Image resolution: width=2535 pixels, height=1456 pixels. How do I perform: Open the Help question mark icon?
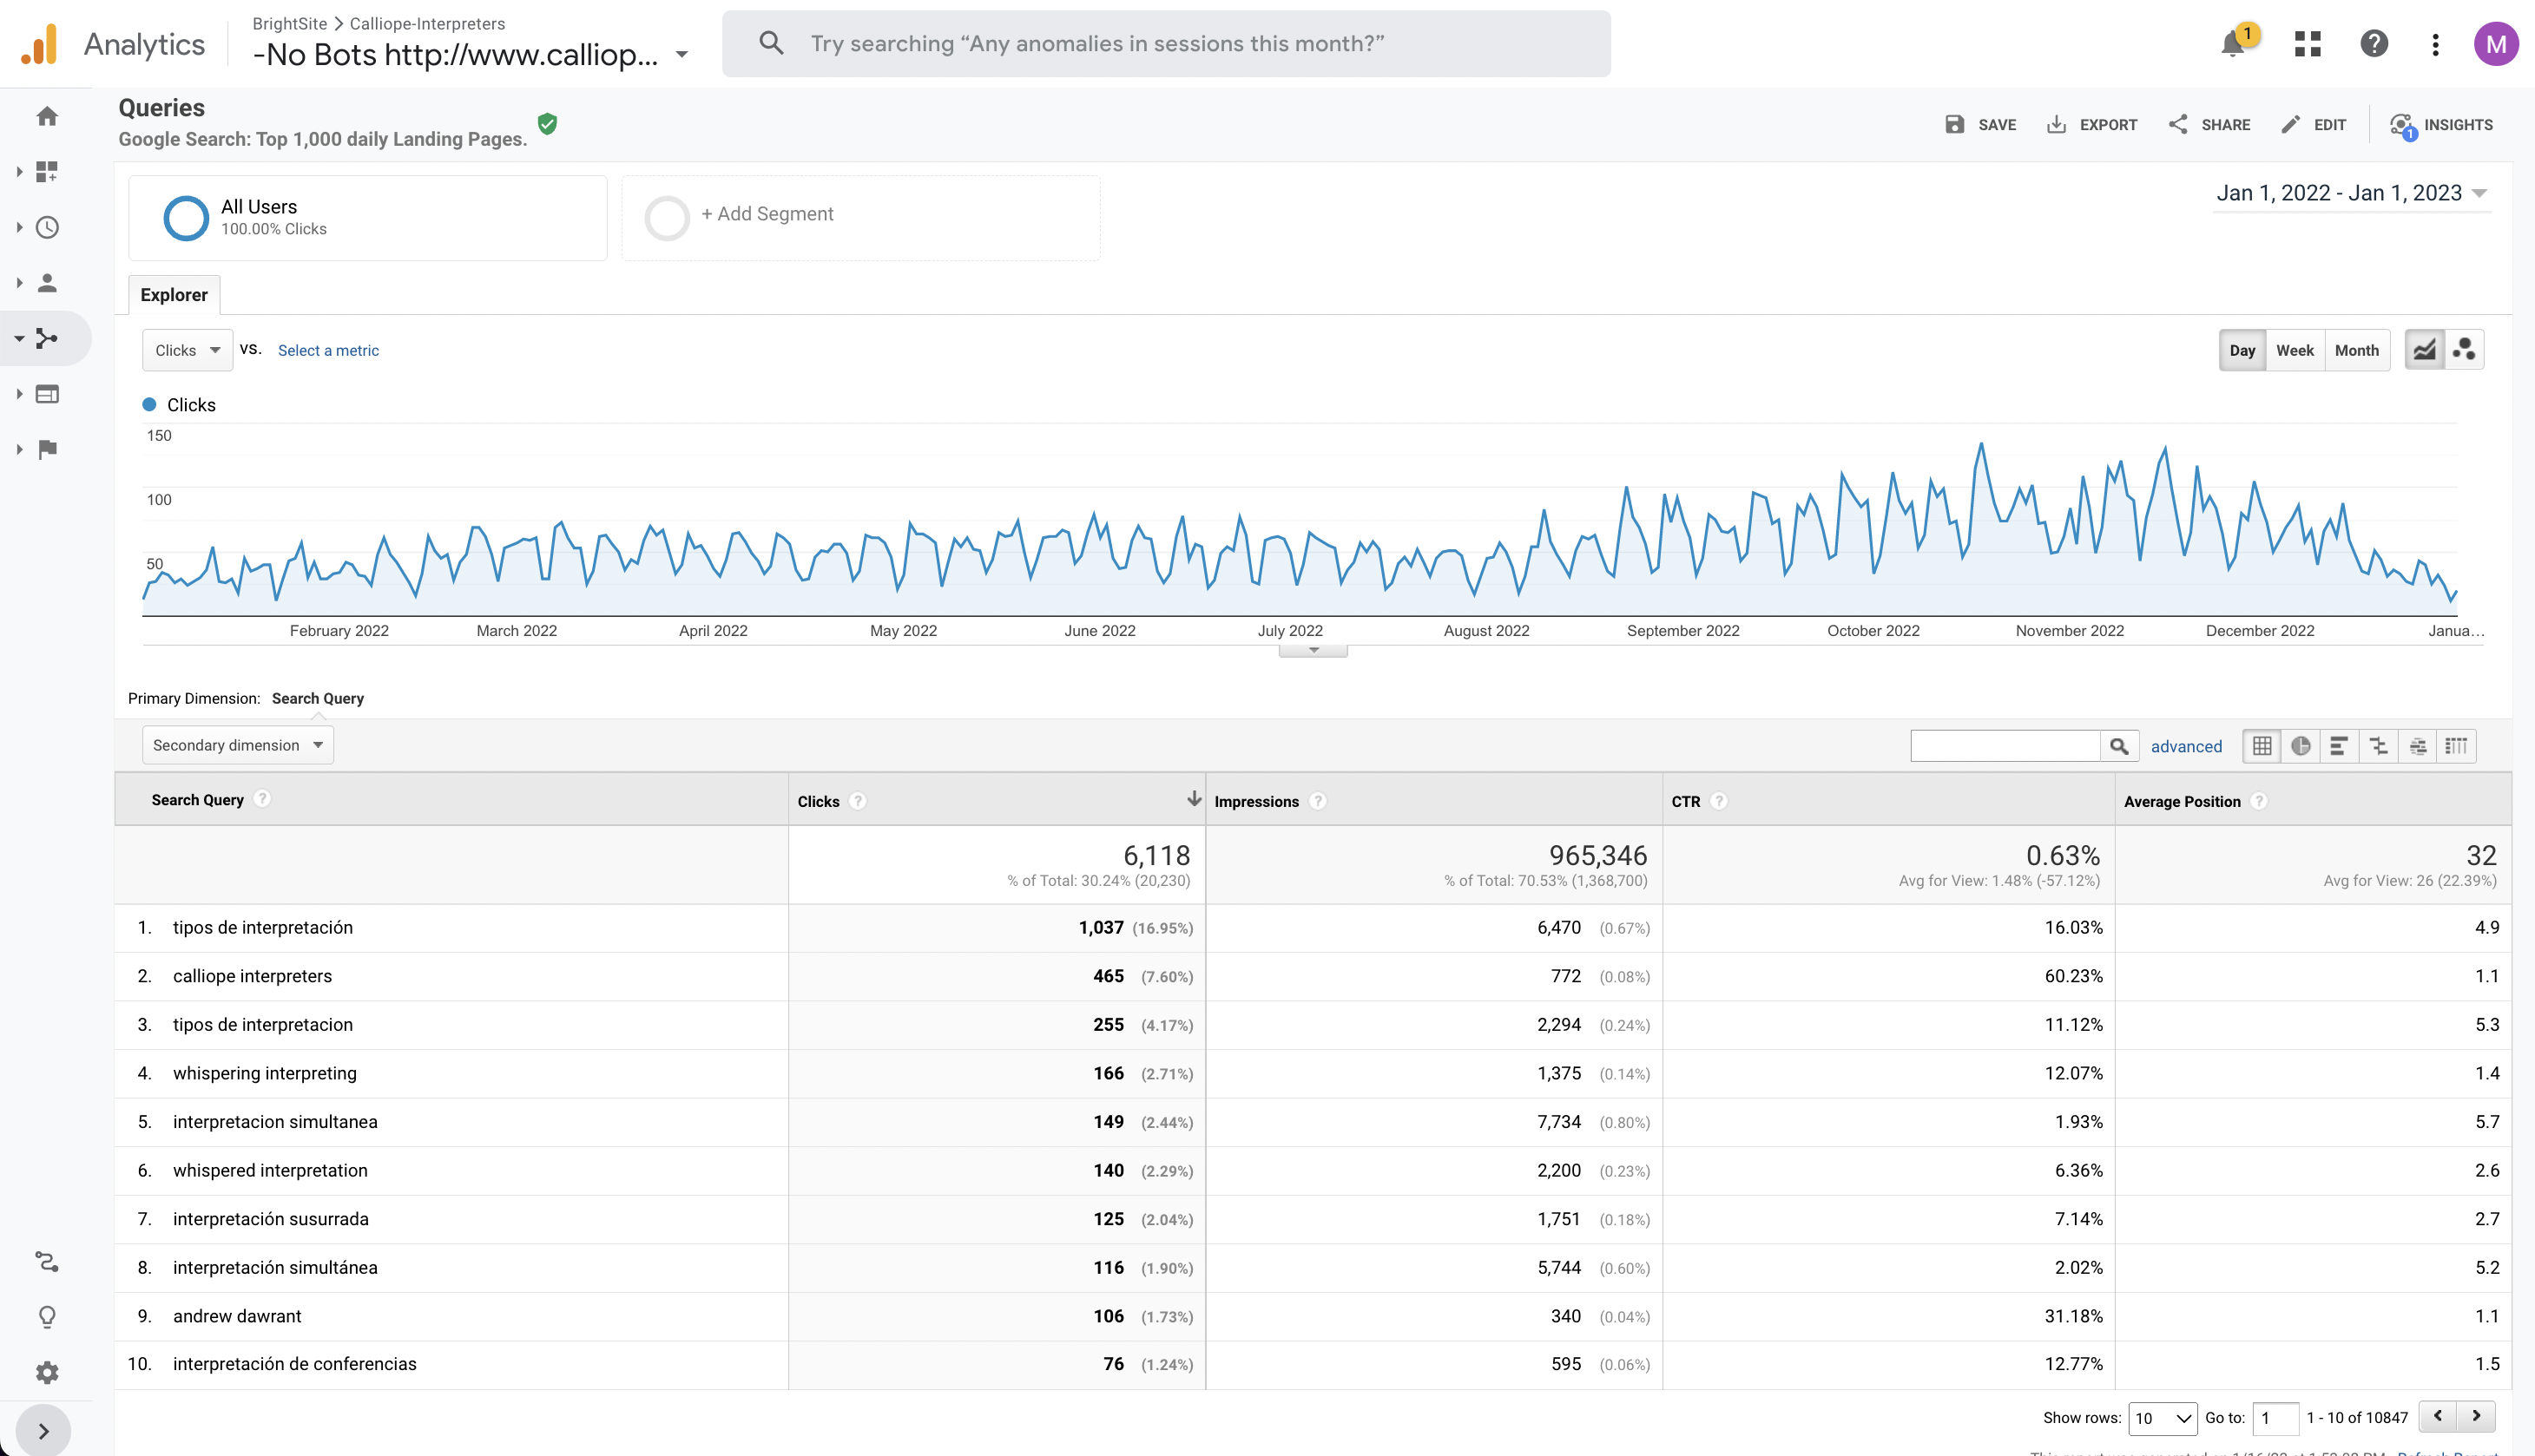point(2373,44)
